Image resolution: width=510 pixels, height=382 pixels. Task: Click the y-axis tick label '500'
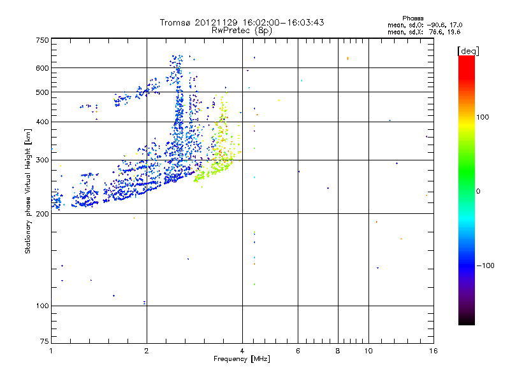[x=43, y=92]
